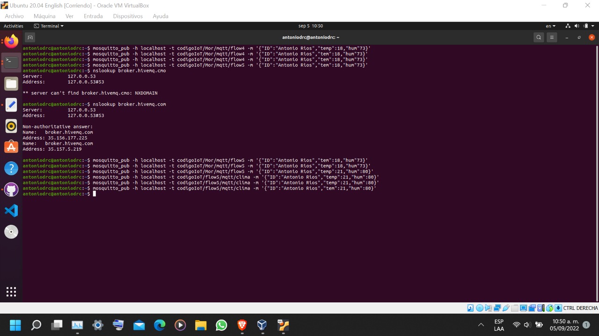This screenshot has width=599, height=336.
Task: Click VirtualBox audio status icon
Action: (x=489, y=308)
